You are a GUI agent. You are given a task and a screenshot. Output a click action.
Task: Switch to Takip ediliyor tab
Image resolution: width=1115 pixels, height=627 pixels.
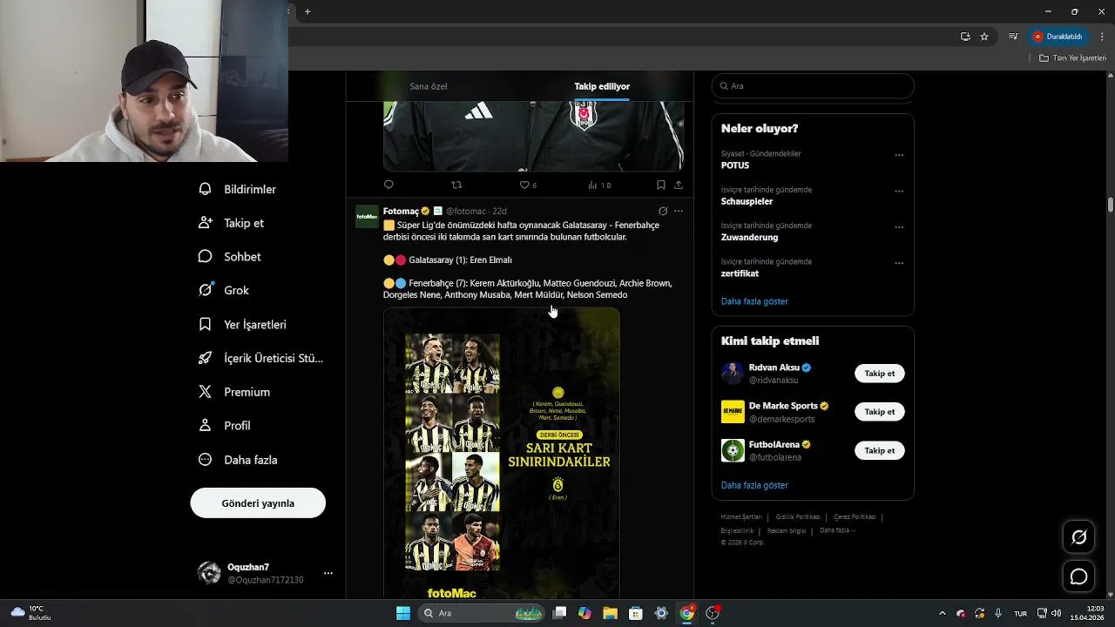(602, 86)
